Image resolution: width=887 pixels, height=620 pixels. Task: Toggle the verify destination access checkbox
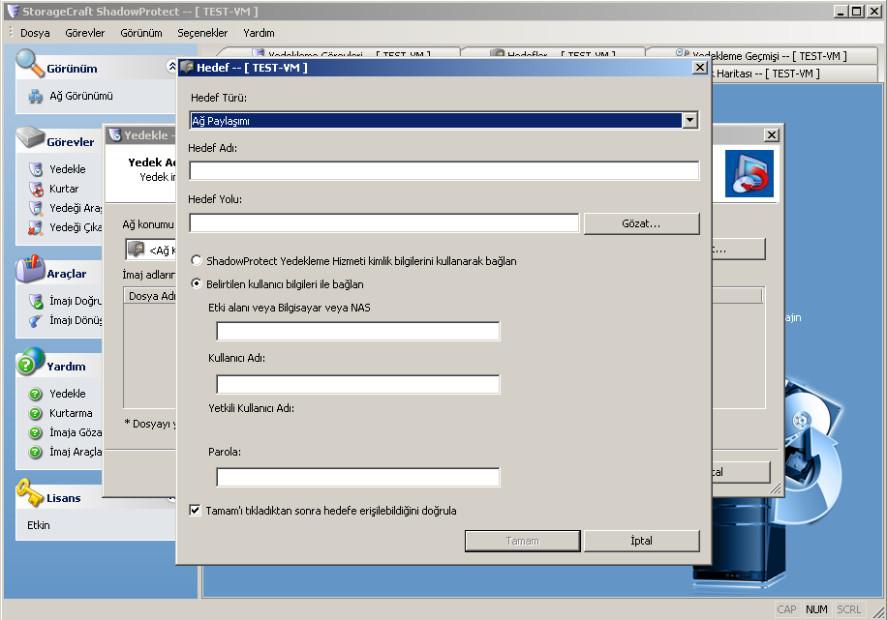pyautogui.click(x=195, y=511)
